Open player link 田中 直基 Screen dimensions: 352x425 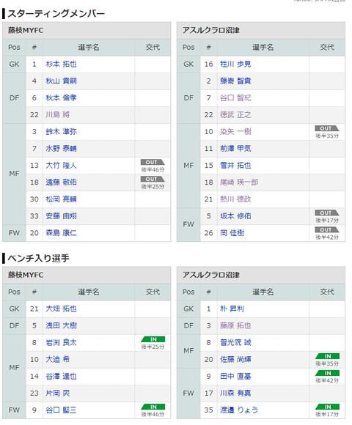tap(235, 376)
